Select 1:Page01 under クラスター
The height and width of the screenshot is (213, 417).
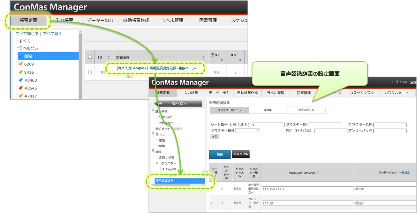(x=169, y=169)
